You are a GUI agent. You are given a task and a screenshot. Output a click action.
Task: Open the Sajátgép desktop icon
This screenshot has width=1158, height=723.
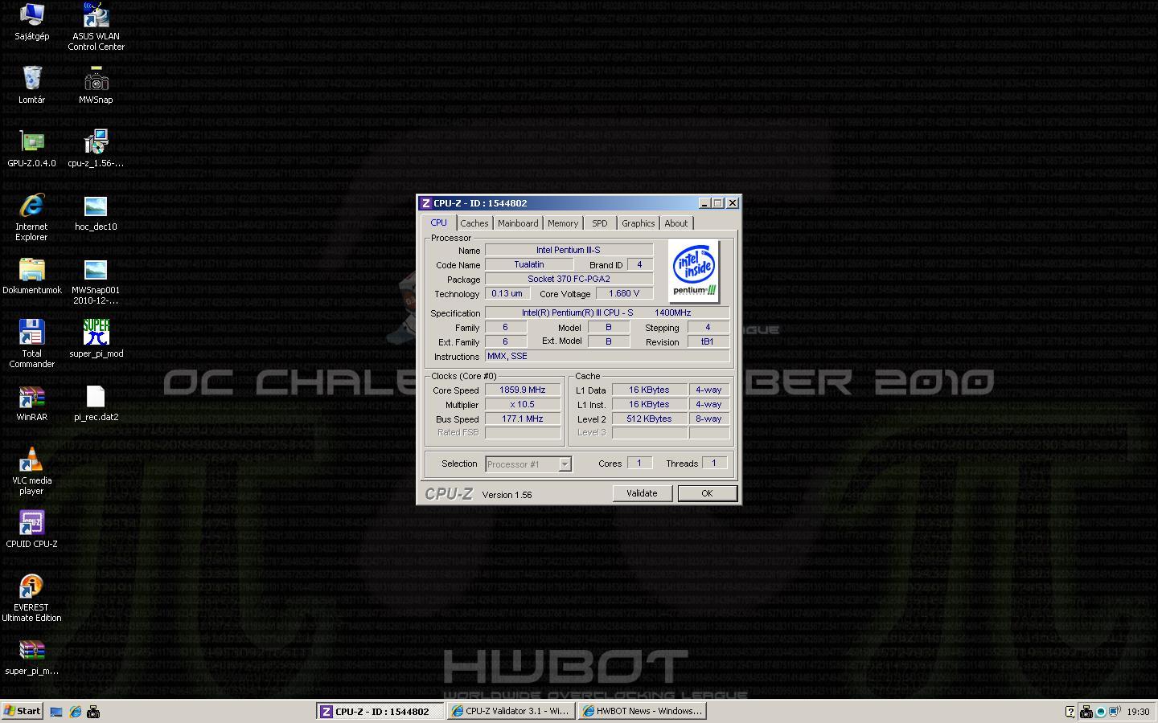coord(31,22)
